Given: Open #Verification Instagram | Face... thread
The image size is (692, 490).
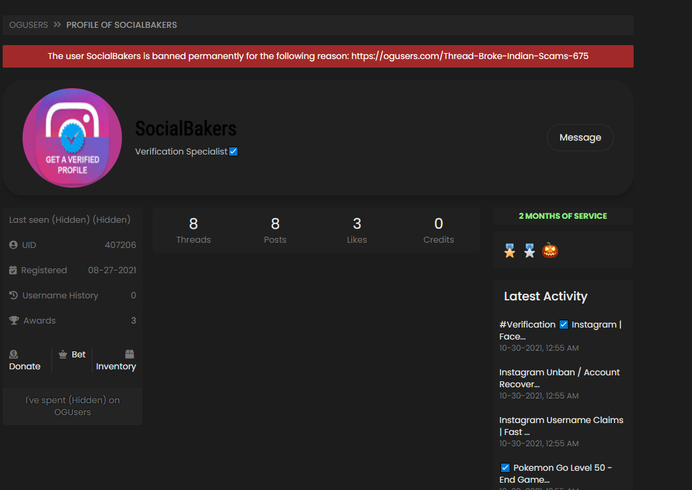Looking at the screenshot, I should click(561, 330).
